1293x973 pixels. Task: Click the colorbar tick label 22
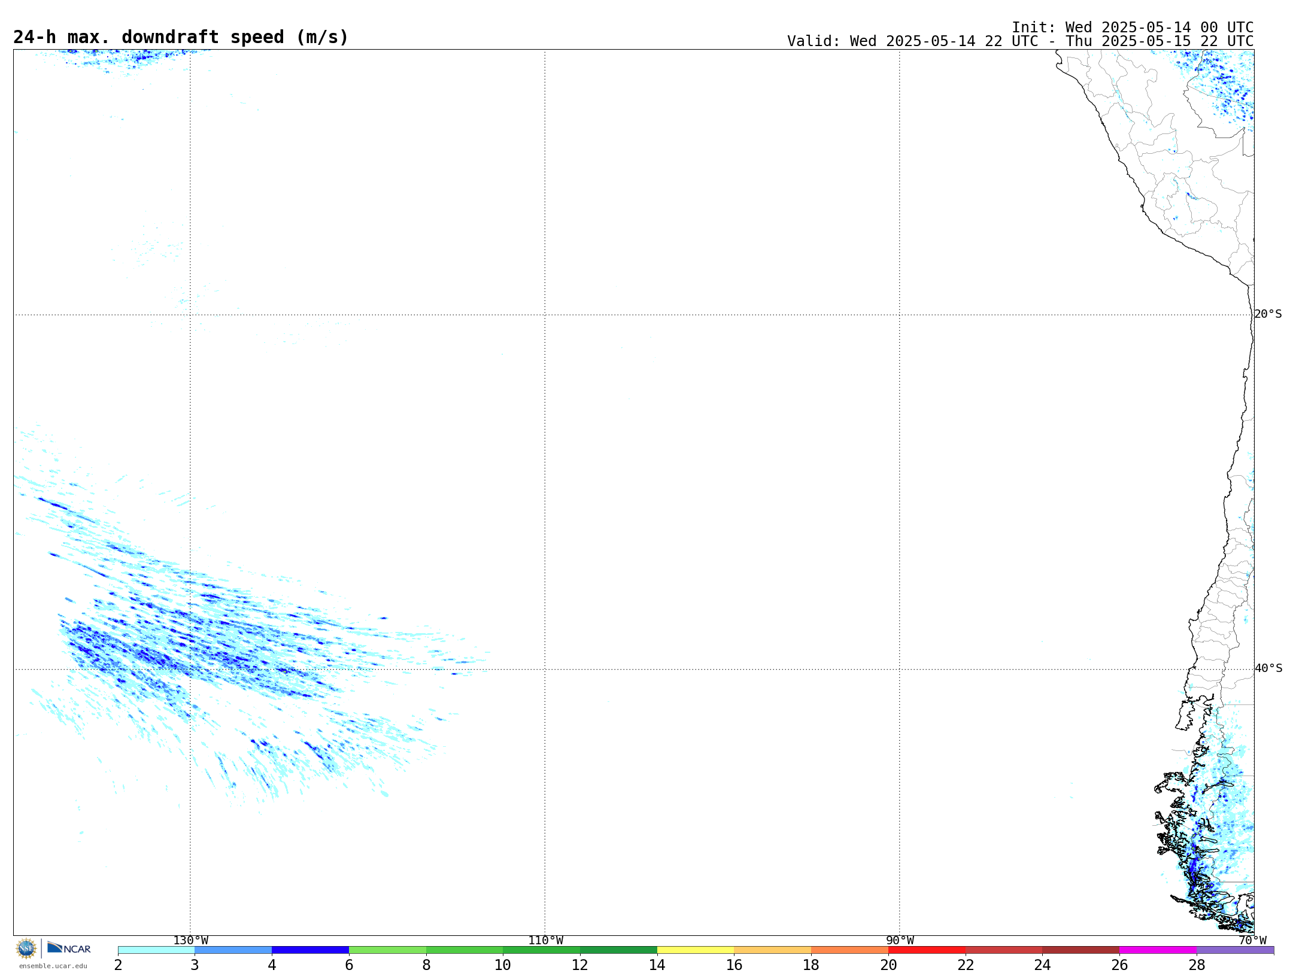tap(966, 965)
